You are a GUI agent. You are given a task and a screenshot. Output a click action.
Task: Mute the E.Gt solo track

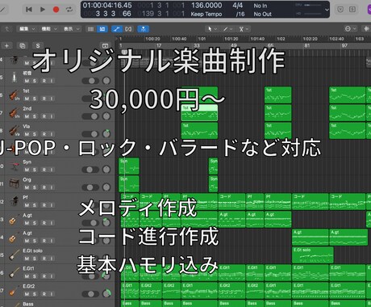pos(27,259)
